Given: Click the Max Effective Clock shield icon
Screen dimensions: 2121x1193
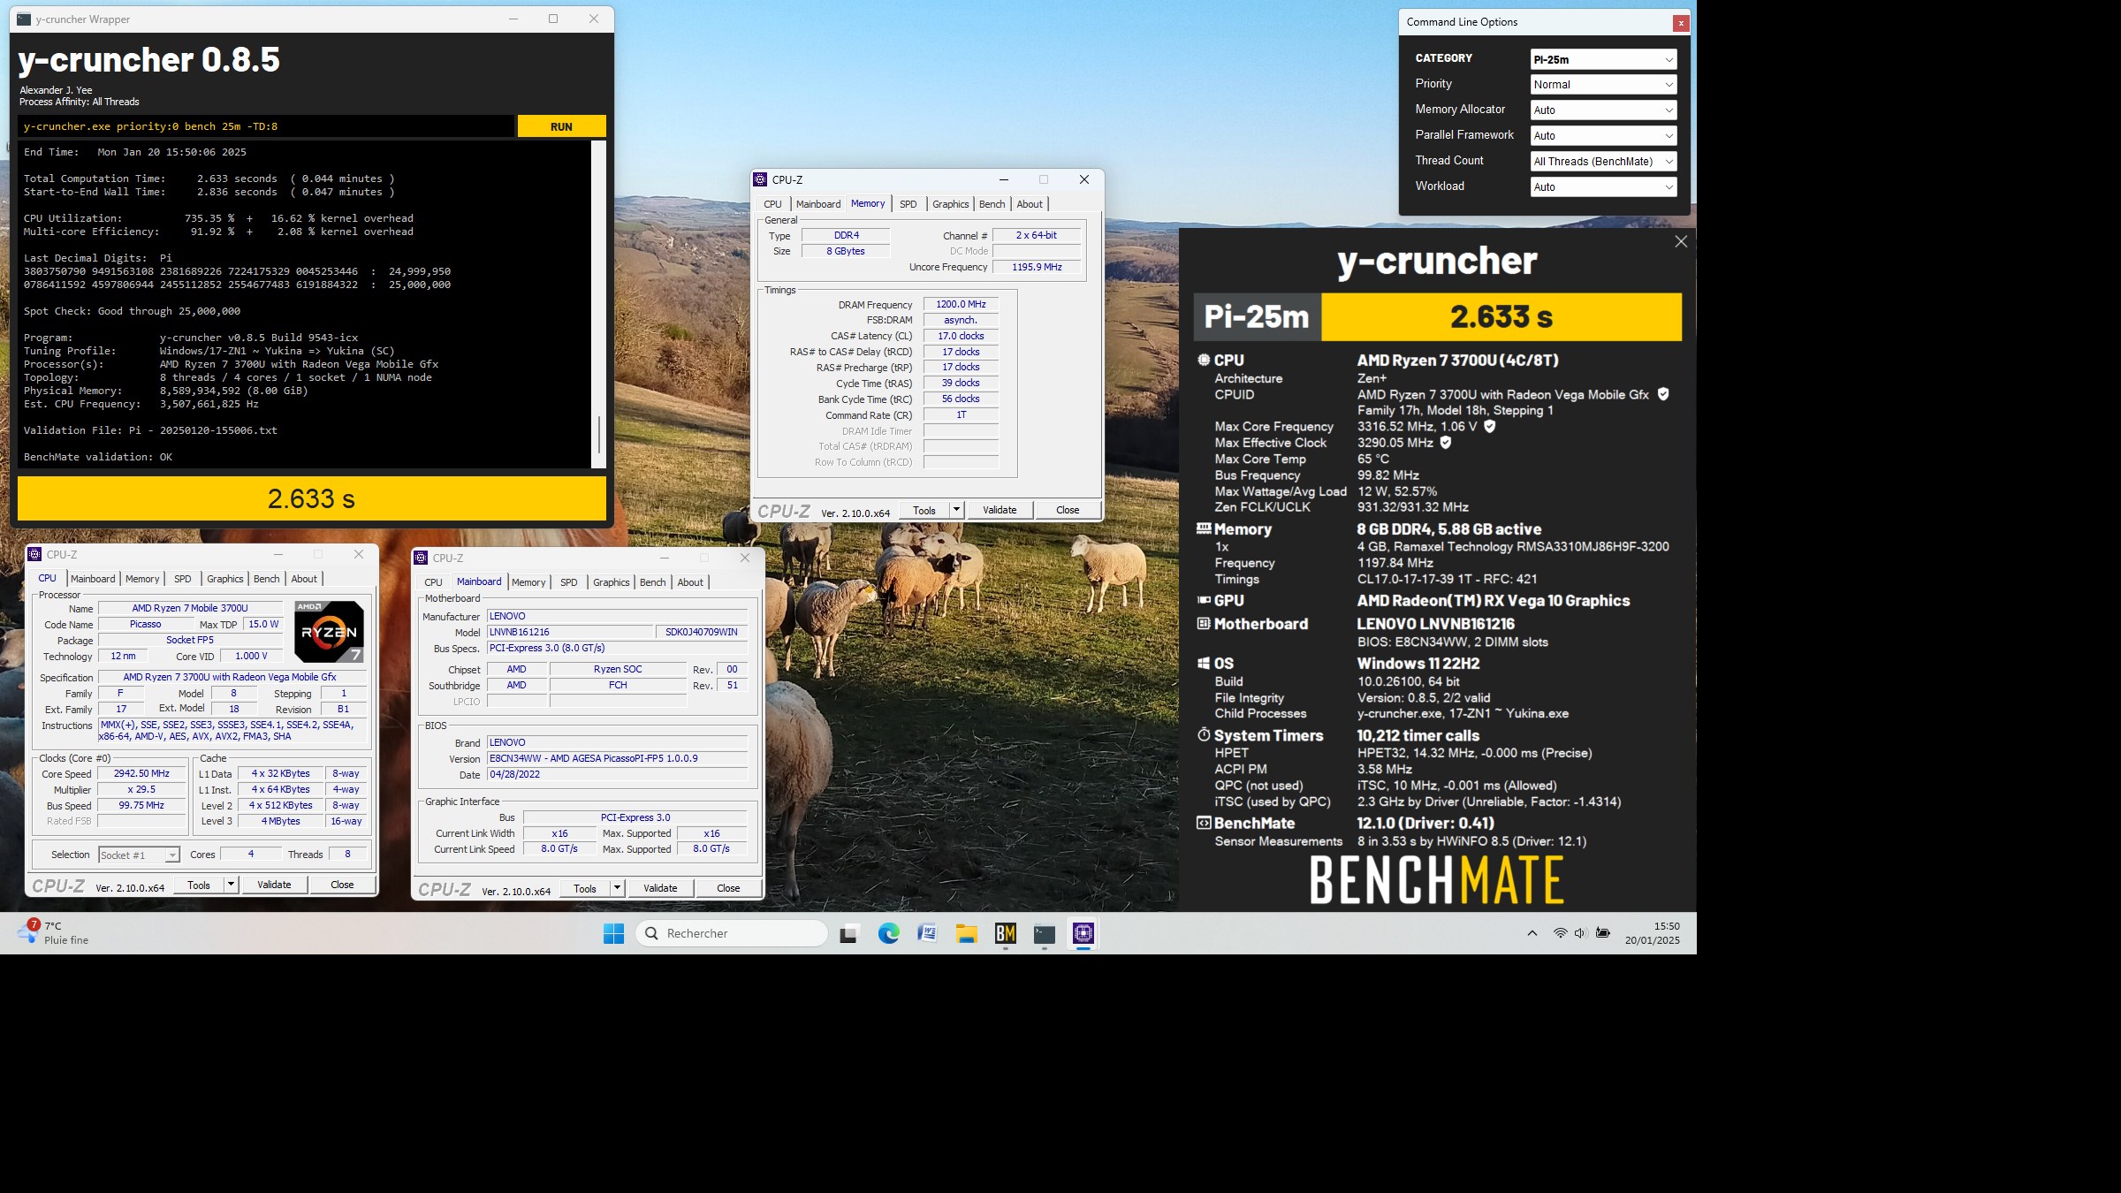Looking at the screenshot, I should [x=1446, y=443].
